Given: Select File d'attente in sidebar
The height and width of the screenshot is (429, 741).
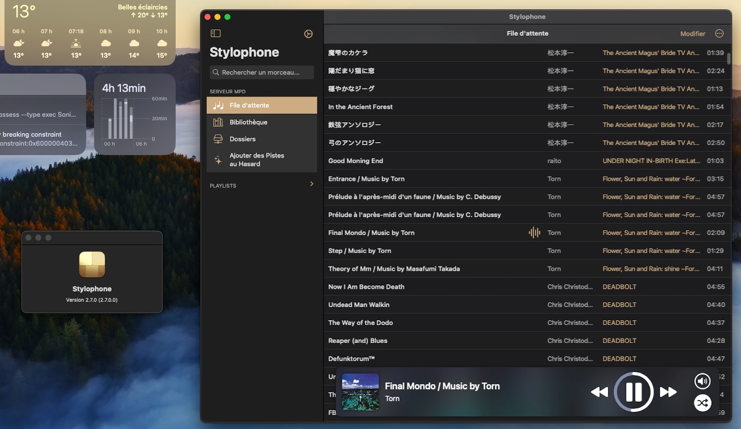Looking at the screenshot, I should (262, 105).
